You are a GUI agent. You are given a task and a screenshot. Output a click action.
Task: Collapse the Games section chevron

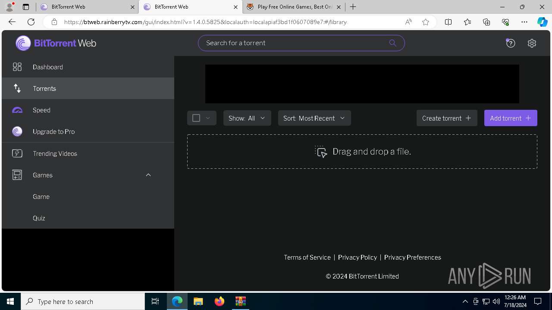pos(148,175)
